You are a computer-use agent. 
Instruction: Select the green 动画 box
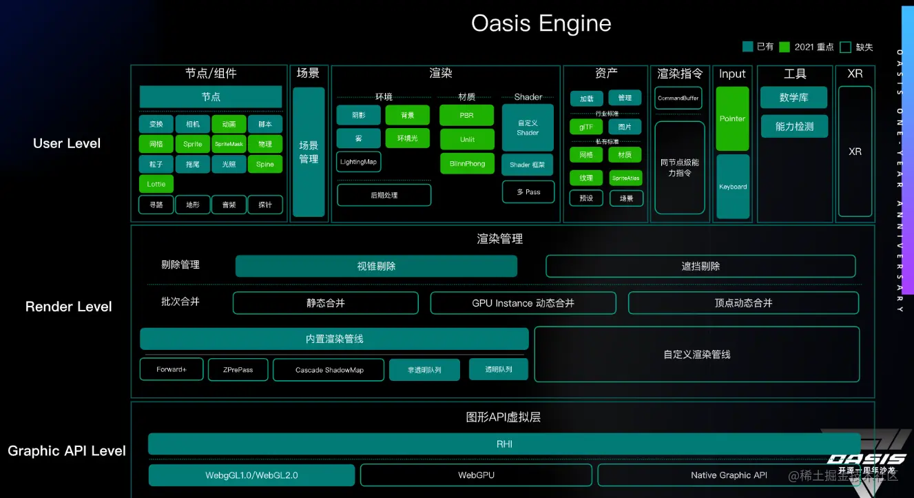229,125
